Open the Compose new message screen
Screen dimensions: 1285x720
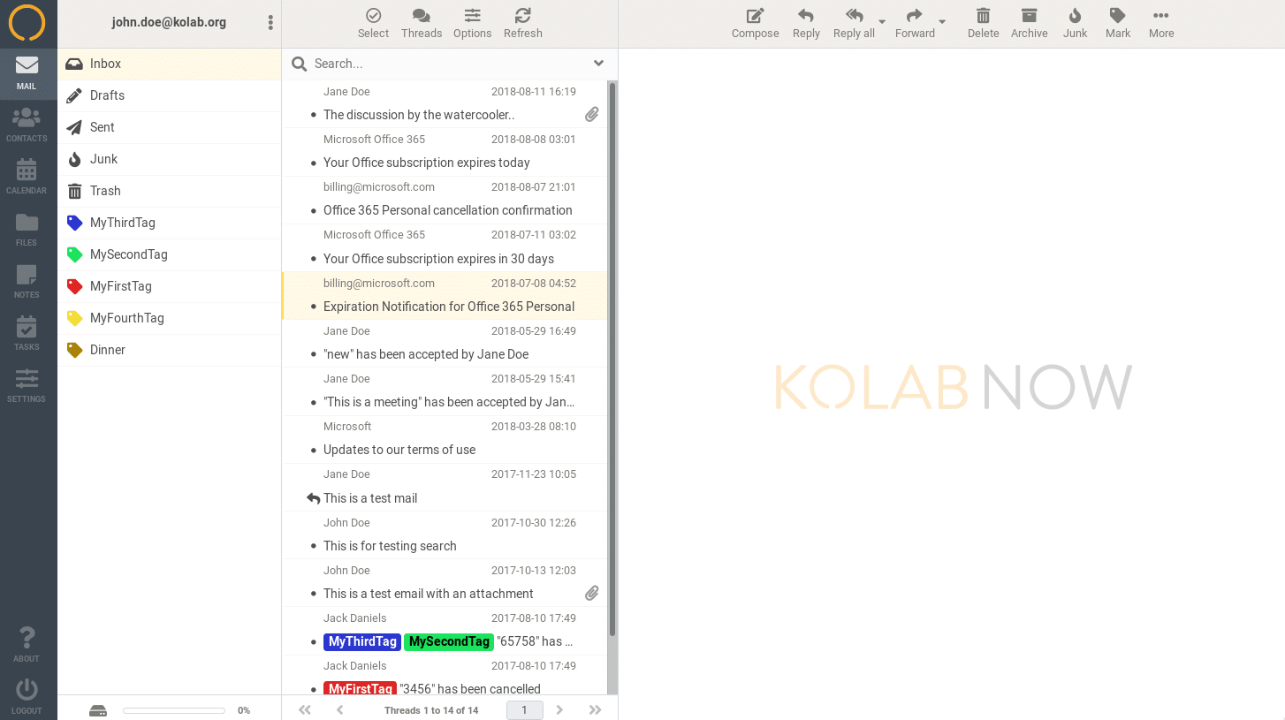[755, 23]
